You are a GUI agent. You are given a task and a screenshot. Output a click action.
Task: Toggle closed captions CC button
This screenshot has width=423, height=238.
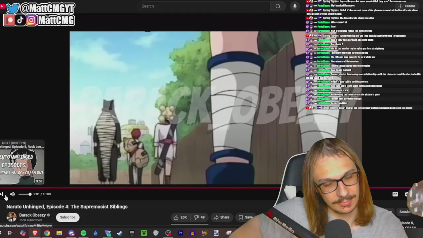pos(395,194)
